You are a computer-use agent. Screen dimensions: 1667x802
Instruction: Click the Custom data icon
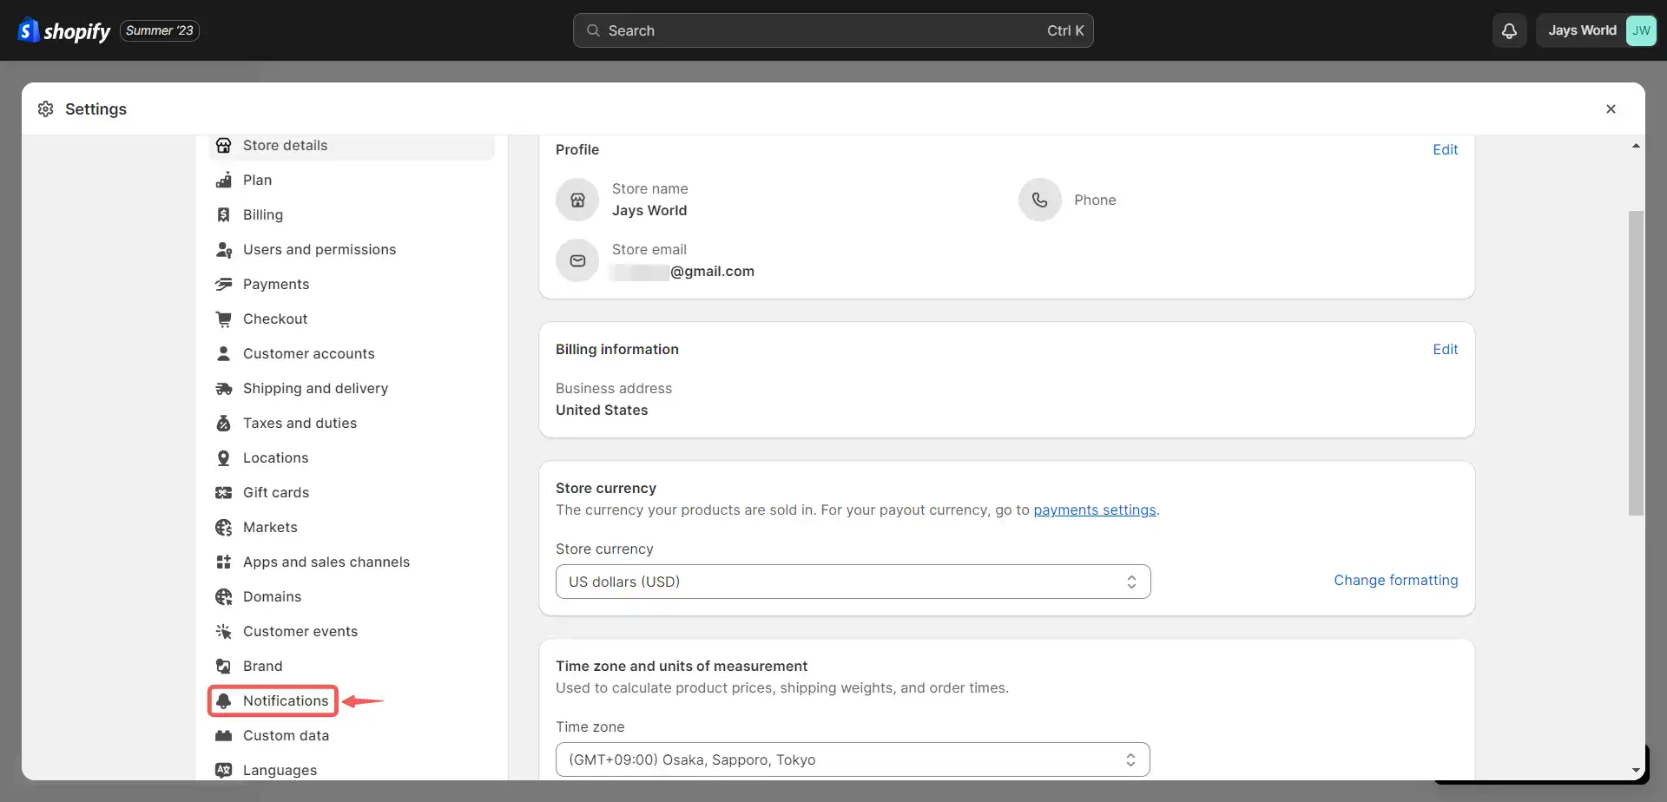224,735
